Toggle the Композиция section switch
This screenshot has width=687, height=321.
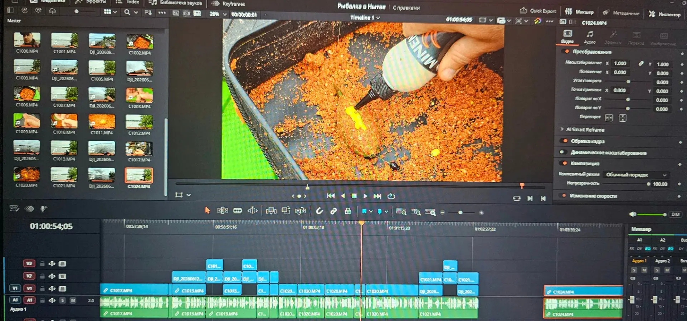point(564,163)
